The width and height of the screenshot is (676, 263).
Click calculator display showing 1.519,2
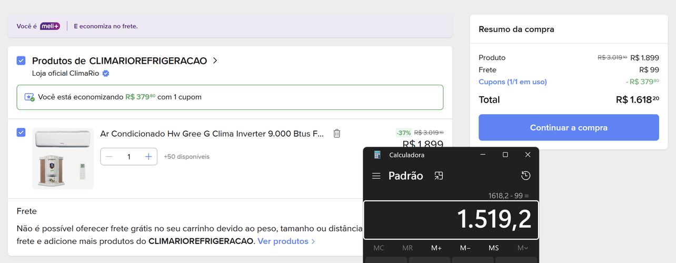451,219
